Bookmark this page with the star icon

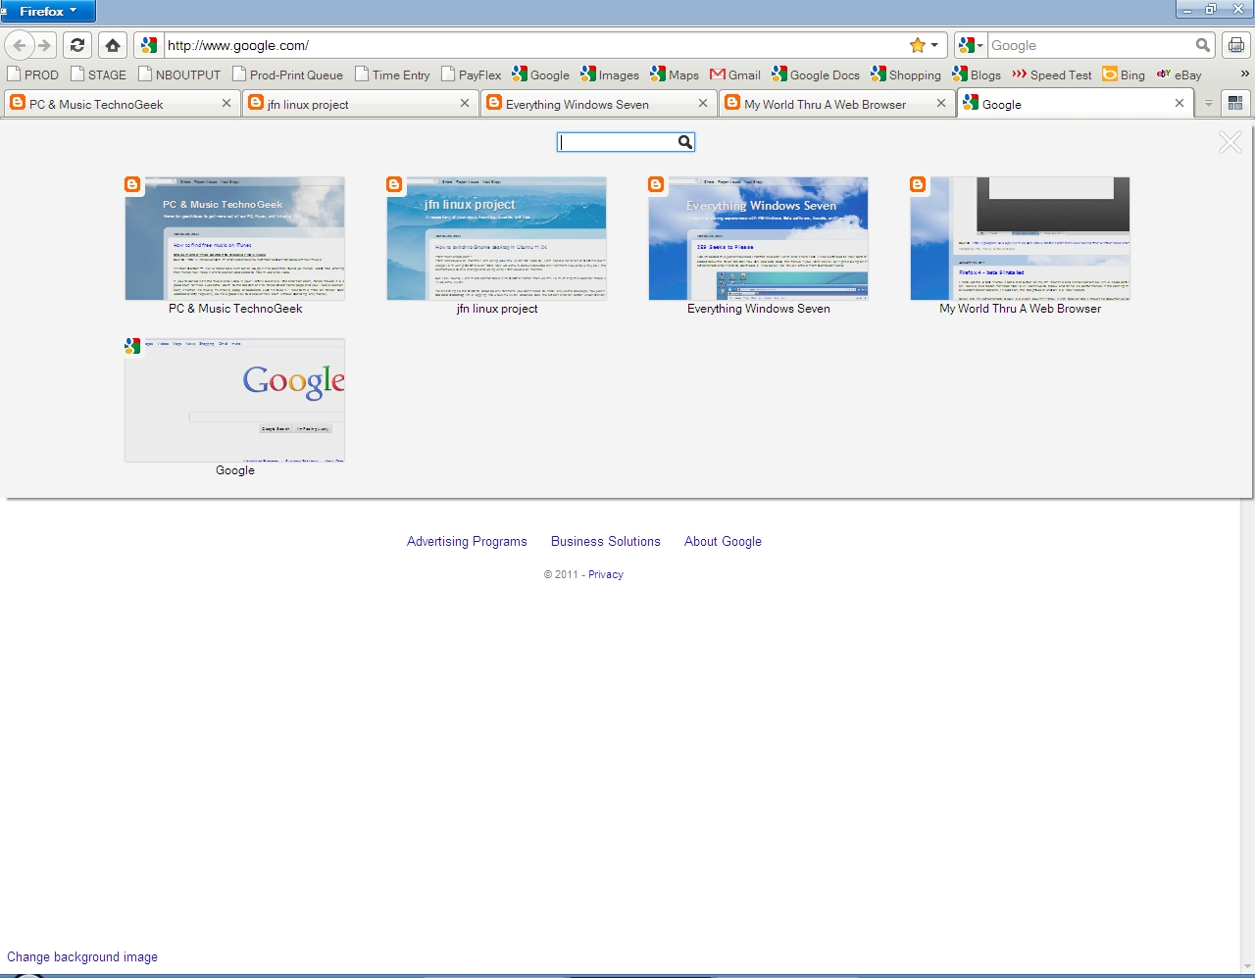[x=918, y=45]
